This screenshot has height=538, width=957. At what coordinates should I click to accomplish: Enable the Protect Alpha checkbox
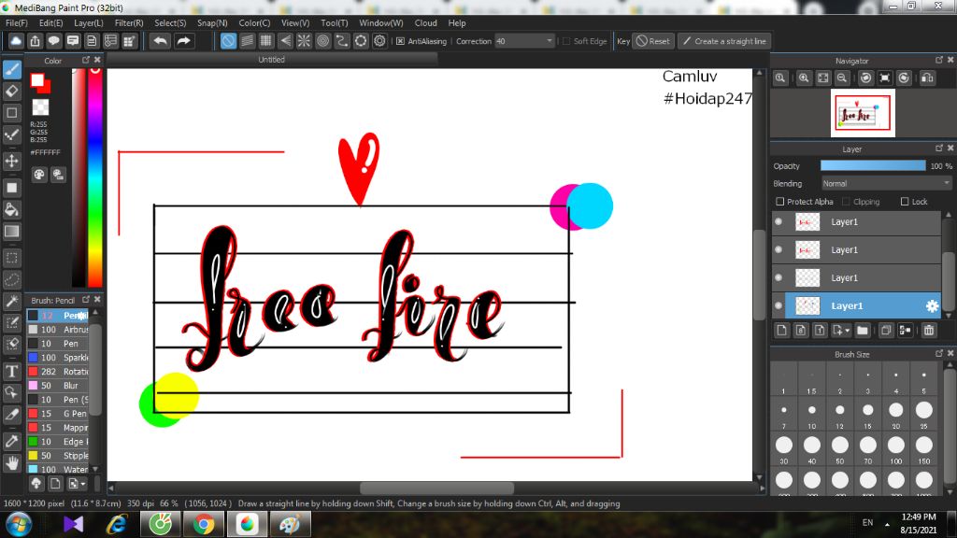[780, 202]
